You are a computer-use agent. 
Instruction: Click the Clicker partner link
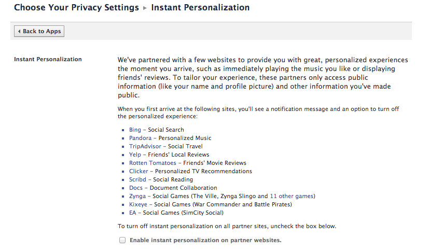click(139, 171)
